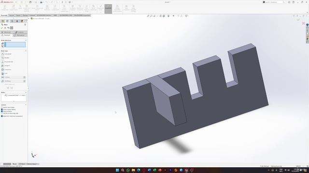Screen dimensions: 309x173
Task: Click the Print icon in the top toolbar
Action: [41, 2]
